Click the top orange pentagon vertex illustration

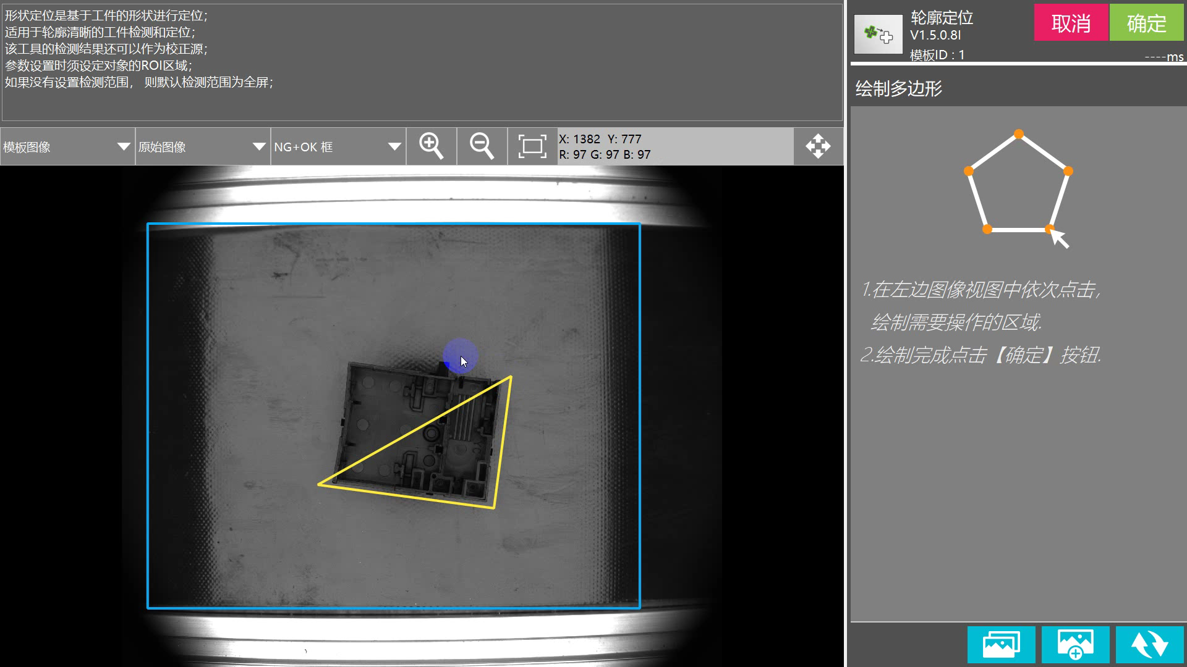[x=1019, y=134]
